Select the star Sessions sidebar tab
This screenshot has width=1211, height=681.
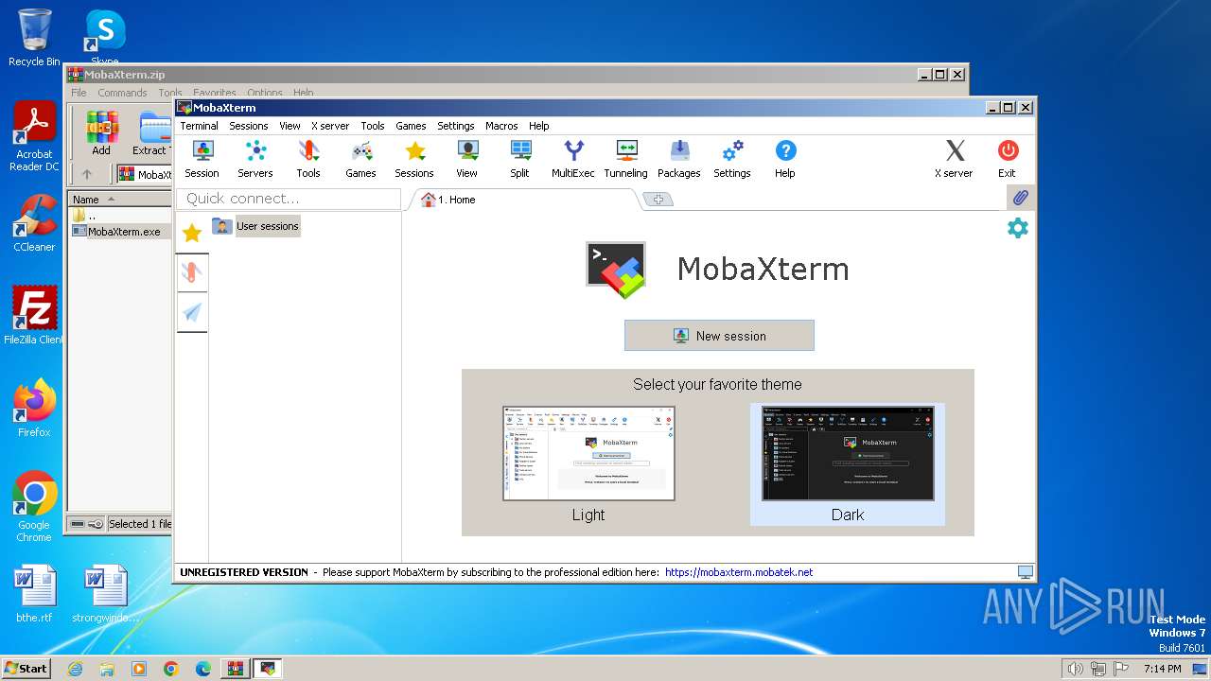[192, 233]
